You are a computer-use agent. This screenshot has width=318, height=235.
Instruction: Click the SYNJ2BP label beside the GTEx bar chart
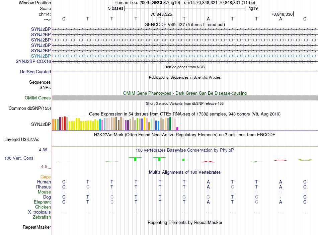tap(41, 124)
